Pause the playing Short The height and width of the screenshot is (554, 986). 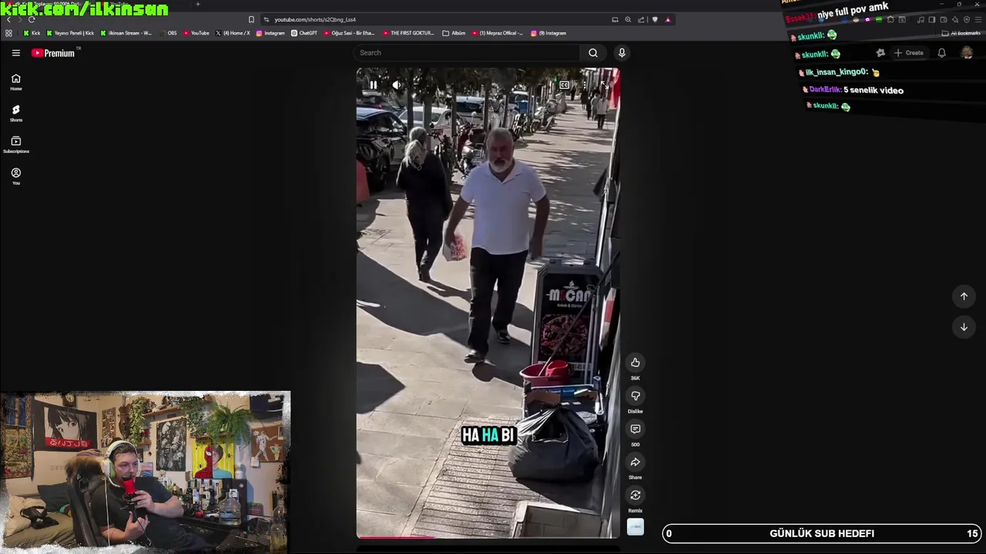[x=373, y=85]
